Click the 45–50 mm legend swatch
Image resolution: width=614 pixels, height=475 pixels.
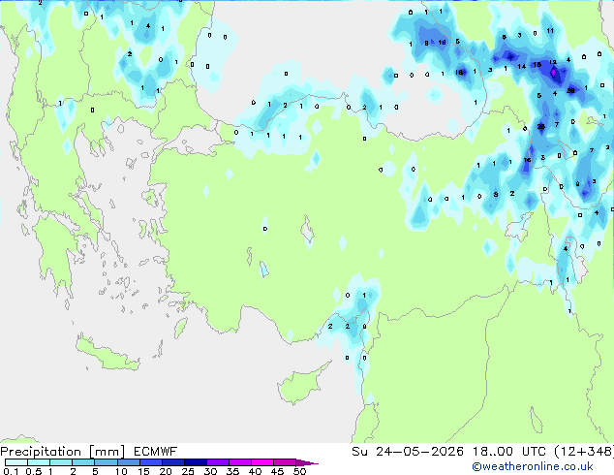coord(285,462)
